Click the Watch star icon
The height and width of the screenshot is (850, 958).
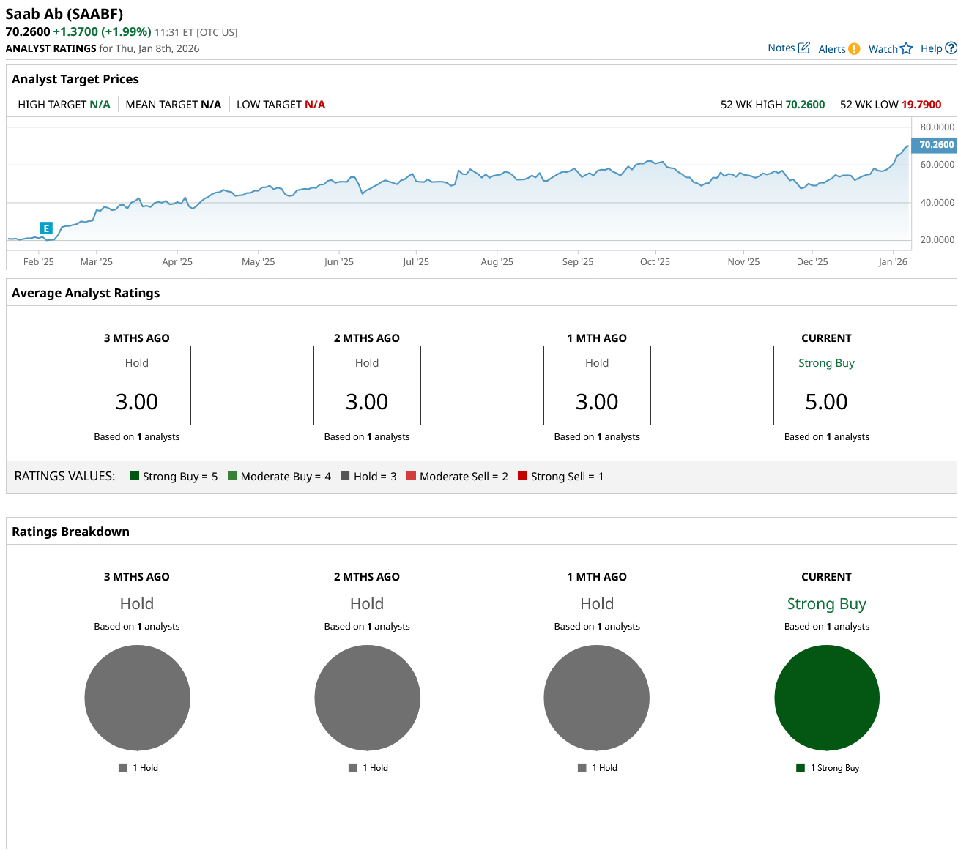pyautogui.click(x=906, y=48)
